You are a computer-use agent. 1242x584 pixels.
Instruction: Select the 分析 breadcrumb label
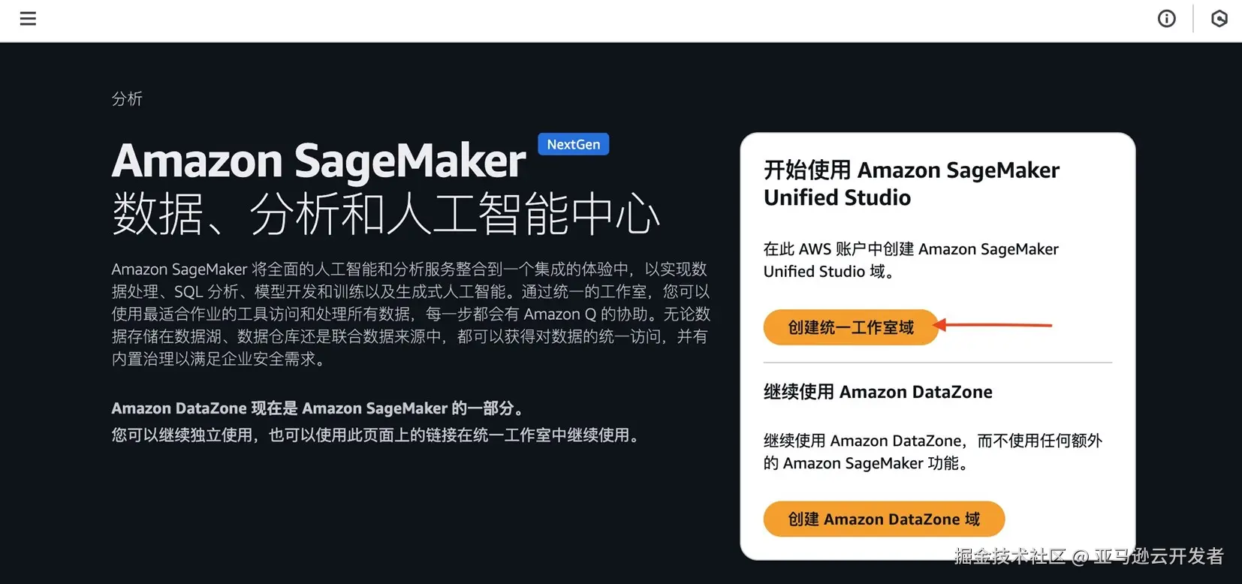[127, 99]
